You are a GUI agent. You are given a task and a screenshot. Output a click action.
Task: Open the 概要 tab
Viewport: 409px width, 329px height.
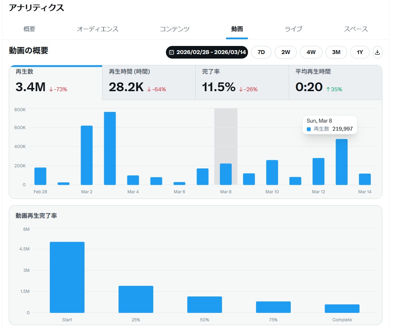(x=29, y=29)
